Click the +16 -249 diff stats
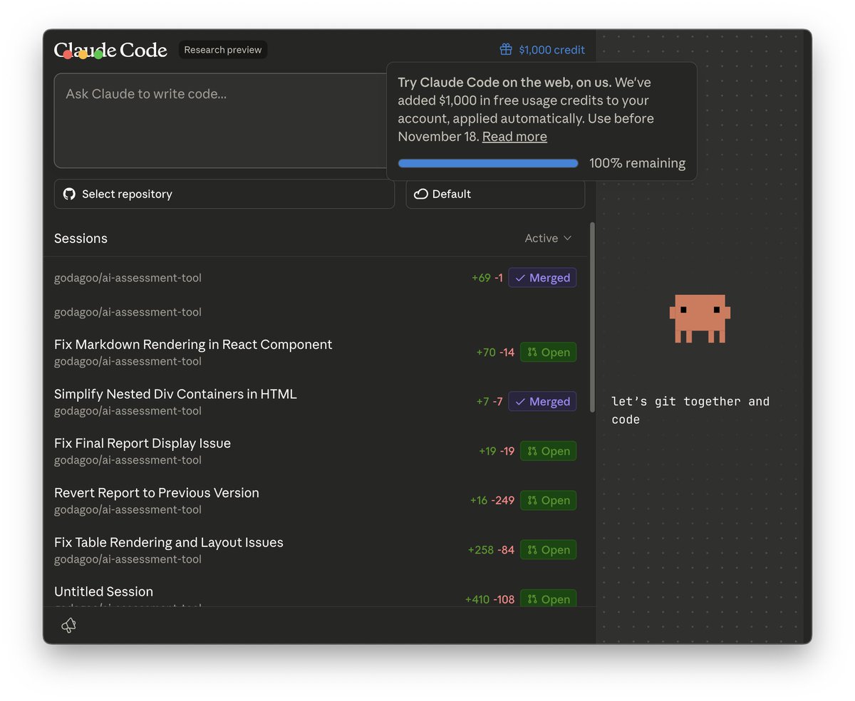The image size is (855, 701). pyautogui.click(x=492, y=500)
